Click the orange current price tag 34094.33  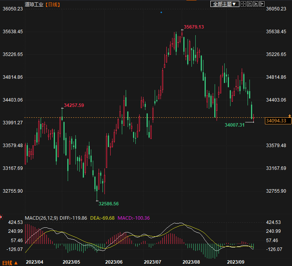pos(278,121)
